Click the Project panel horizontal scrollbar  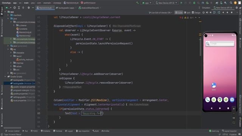pos(12,128)
